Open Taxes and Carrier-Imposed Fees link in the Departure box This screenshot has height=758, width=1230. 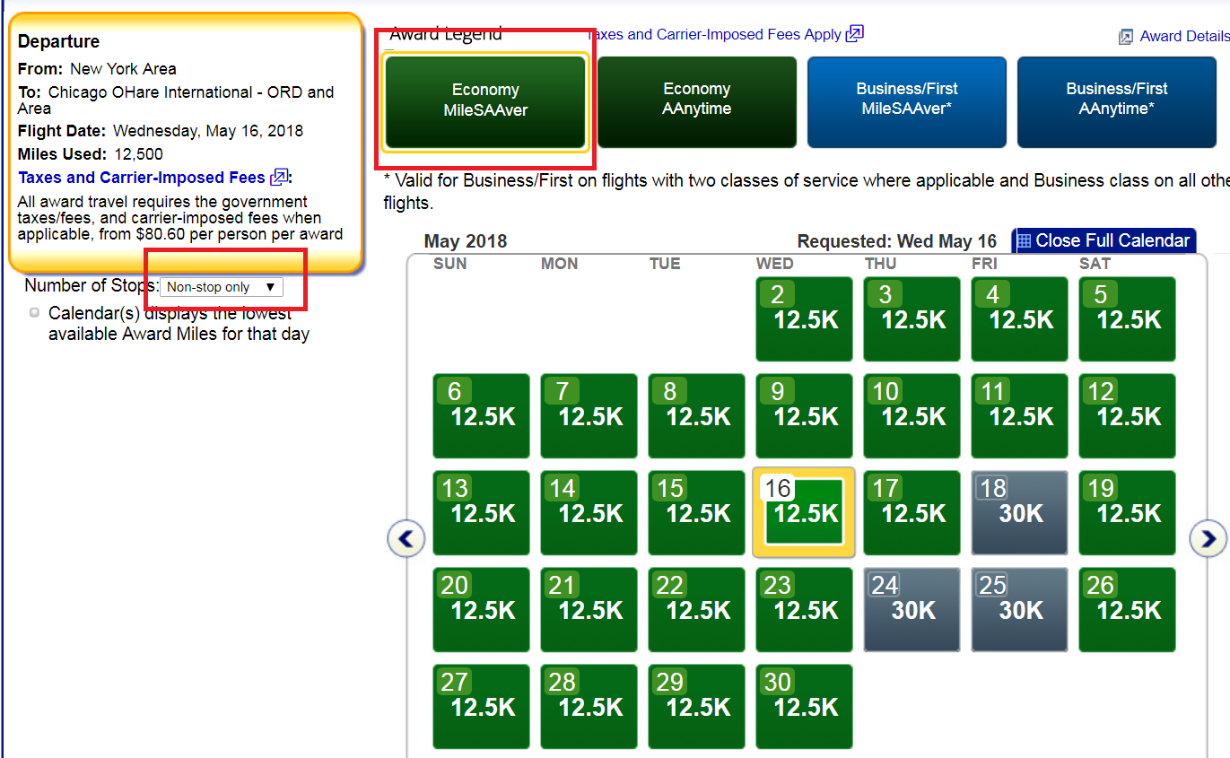(142, 178)
